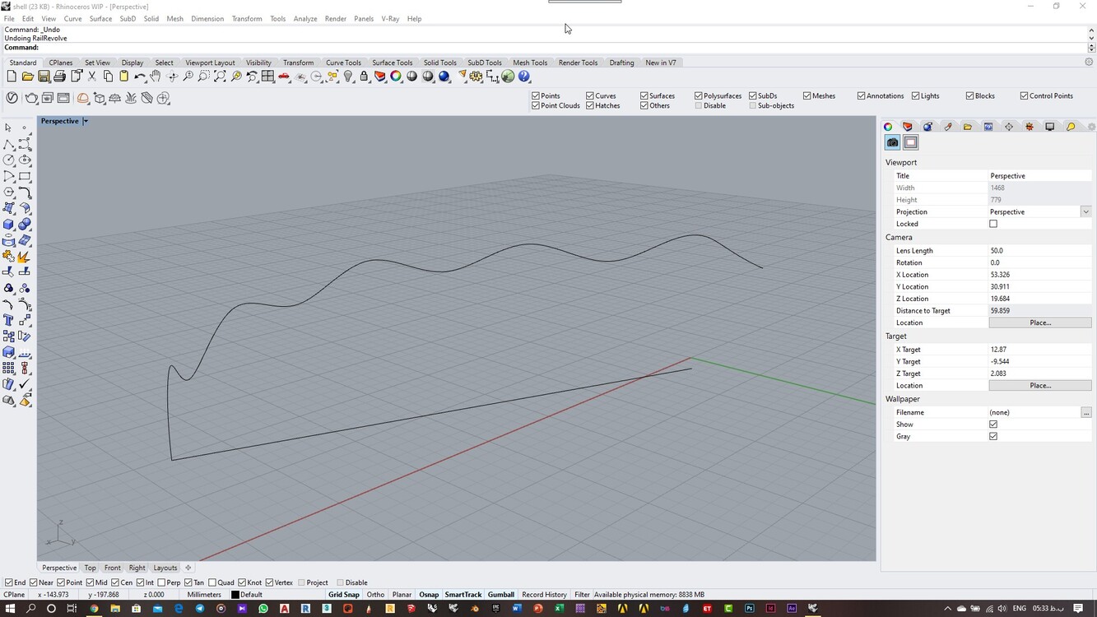Screen dimensions: 1097x617
Task: Open the Perspective viewport title dropdown arrow
Action: [85, 121]
